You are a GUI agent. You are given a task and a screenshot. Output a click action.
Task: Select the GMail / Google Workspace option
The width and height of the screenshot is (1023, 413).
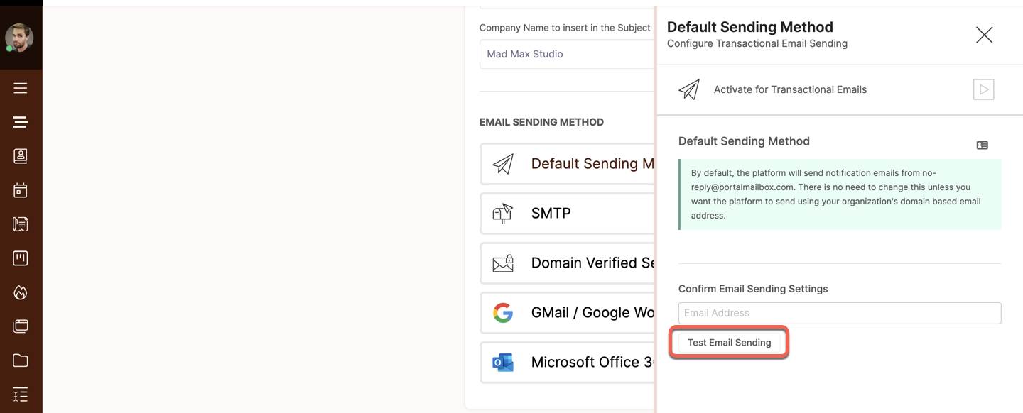coord(567,313)
